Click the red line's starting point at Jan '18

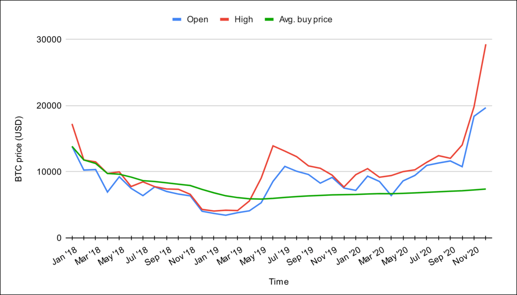tap(72, 124)
